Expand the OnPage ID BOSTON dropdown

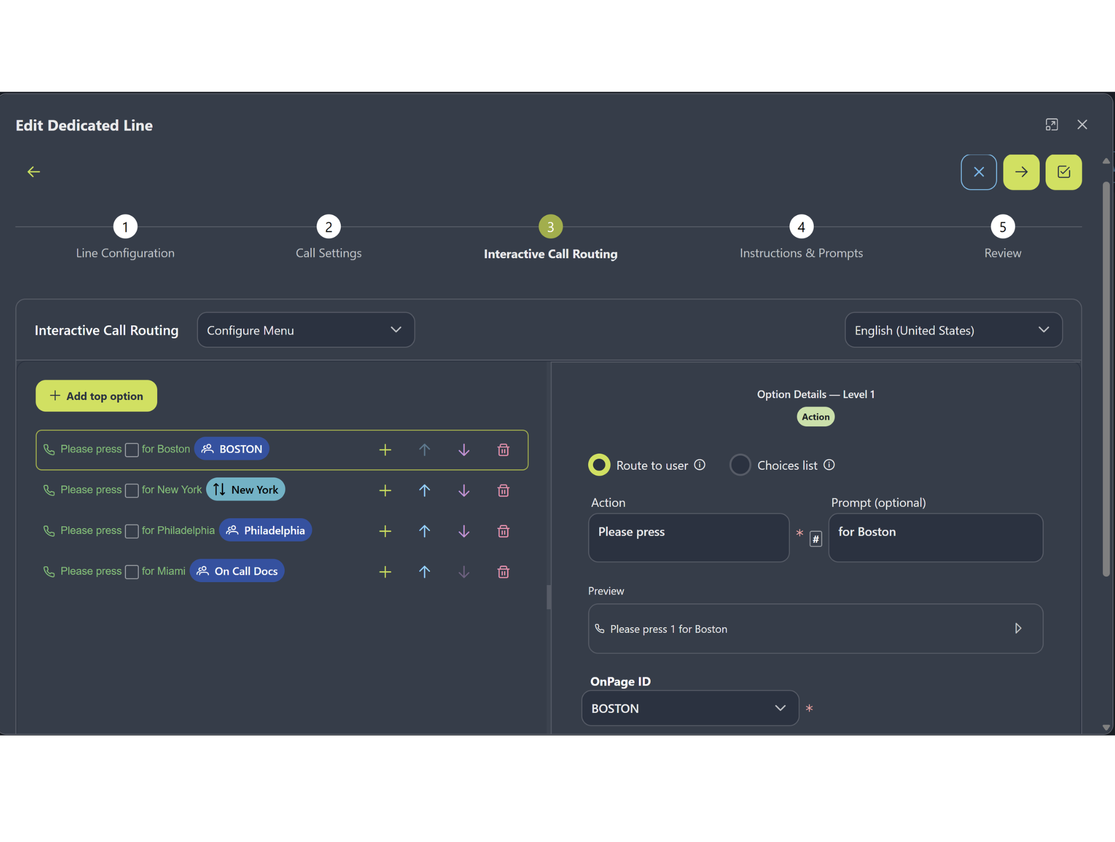coord(690,708)
